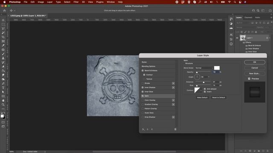The image size is (273, 153).
Task: Toggle the Inner Shadow checkbox
Action: pyautogui.click(x=142, y=88)
